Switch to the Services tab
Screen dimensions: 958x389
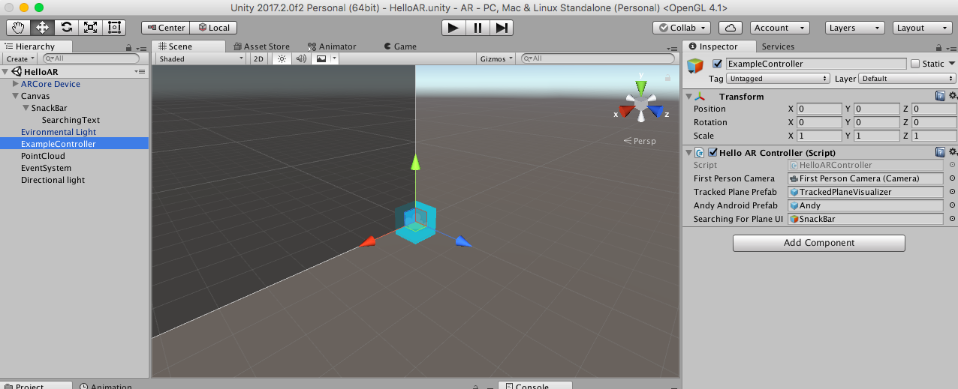778,46
